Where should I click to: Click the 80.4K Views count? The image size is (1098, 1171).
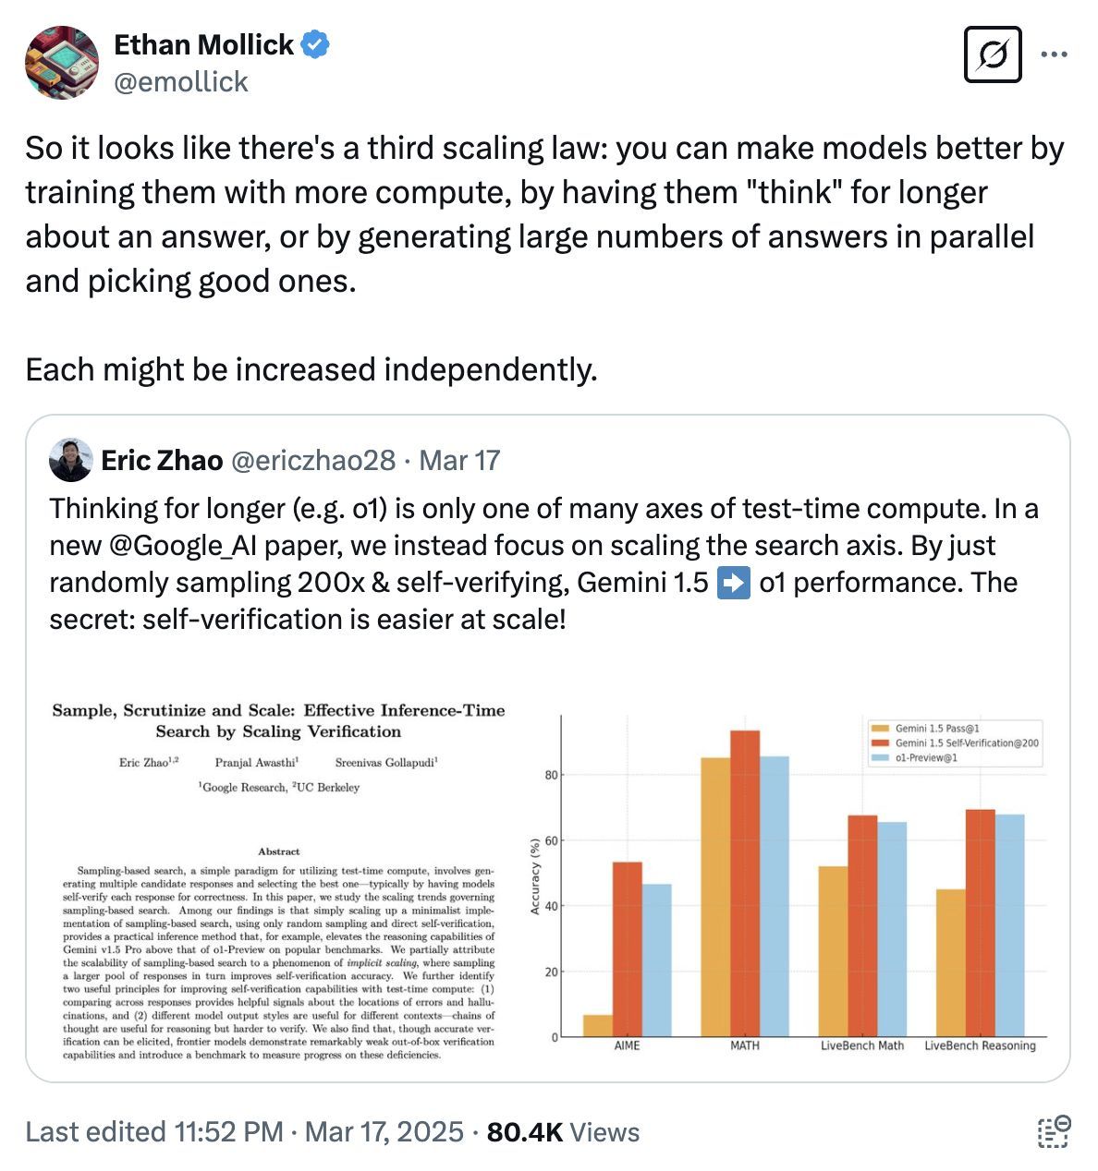click(x=563, y=1132)
